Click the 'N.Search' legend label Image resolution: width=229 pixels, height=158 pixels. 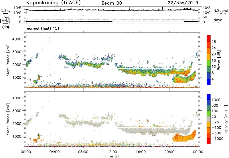(221, 11)
